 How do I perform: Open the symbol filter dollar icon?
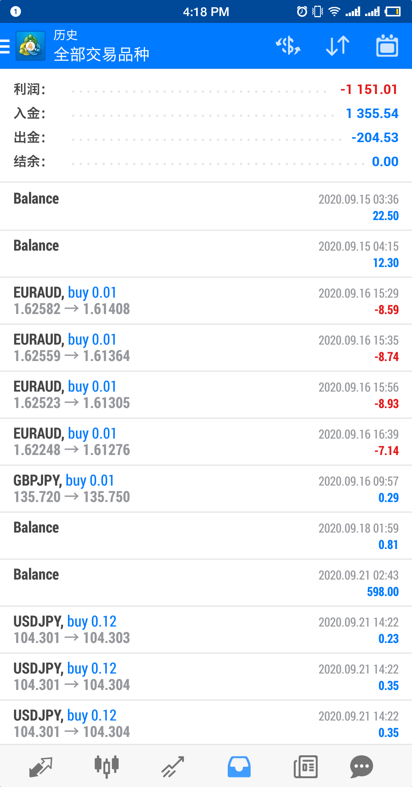(x=288, y=46)
